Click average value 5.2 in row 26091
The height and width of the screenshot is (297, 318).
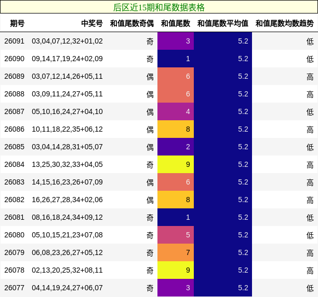pos(223,41)
